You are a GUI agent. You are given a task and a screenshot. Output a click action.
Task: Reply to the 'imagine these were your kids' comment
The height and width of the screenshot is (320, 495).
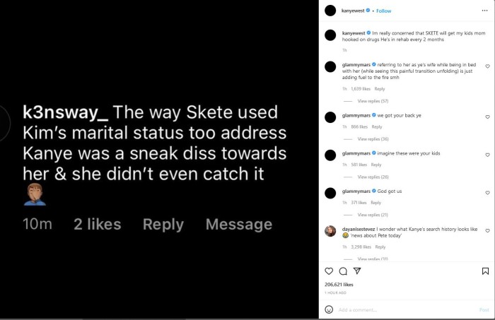377,165
